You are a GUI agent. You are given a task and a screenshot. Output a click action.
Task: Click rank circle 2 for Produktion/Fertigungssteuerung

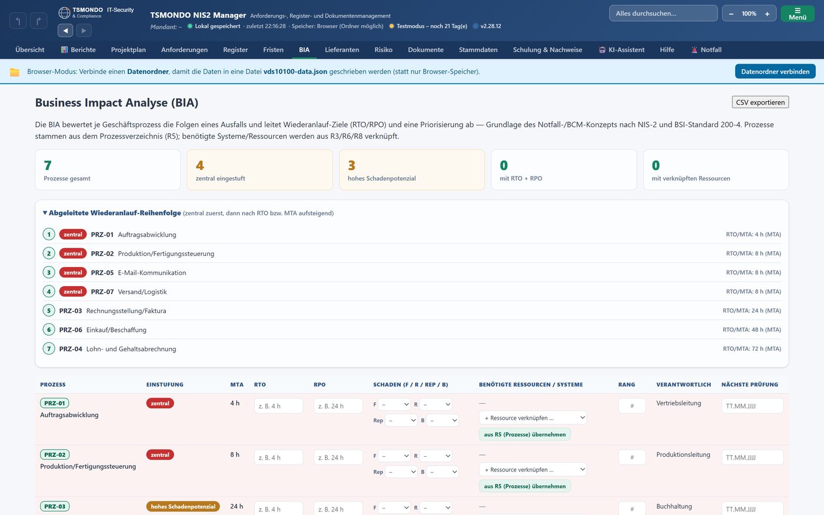[49, 253]
